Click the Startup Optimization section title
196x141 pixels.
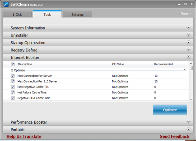28,43
